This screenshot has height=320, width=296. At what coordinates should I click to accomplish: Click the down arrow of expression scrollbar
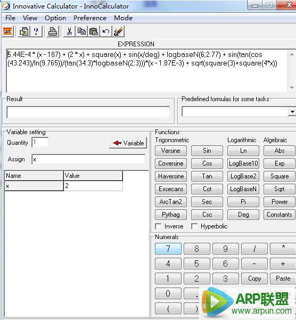pyautogui.click(x=292, y=87)
